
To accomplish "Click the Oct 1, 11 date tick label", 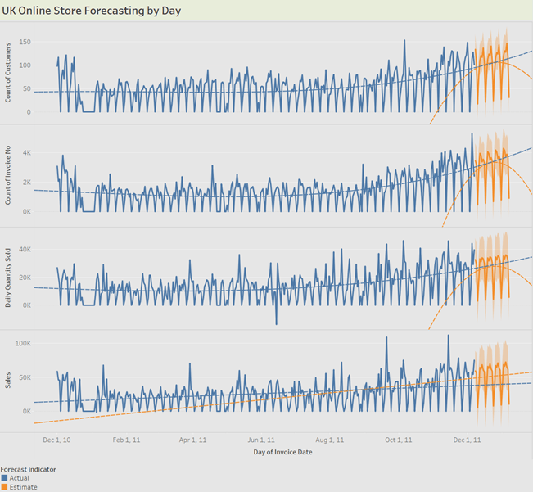I will (x=398, y=440).
